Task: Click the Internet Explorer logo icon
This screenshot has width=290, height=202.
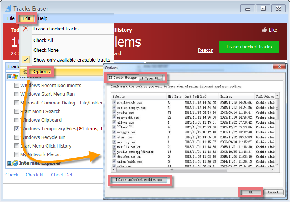Action: tap(15, 163)
